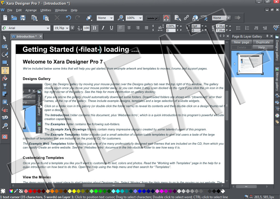The width and height of the screenshot is (280, 199).
Task: Click the Paste clipboard icon
Action: (x=46, y=18)
